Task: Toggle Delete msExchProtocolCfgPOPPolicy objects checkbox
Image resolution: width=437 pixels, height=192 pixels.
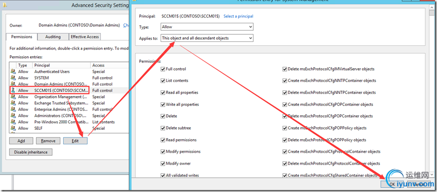Action: 284,140
